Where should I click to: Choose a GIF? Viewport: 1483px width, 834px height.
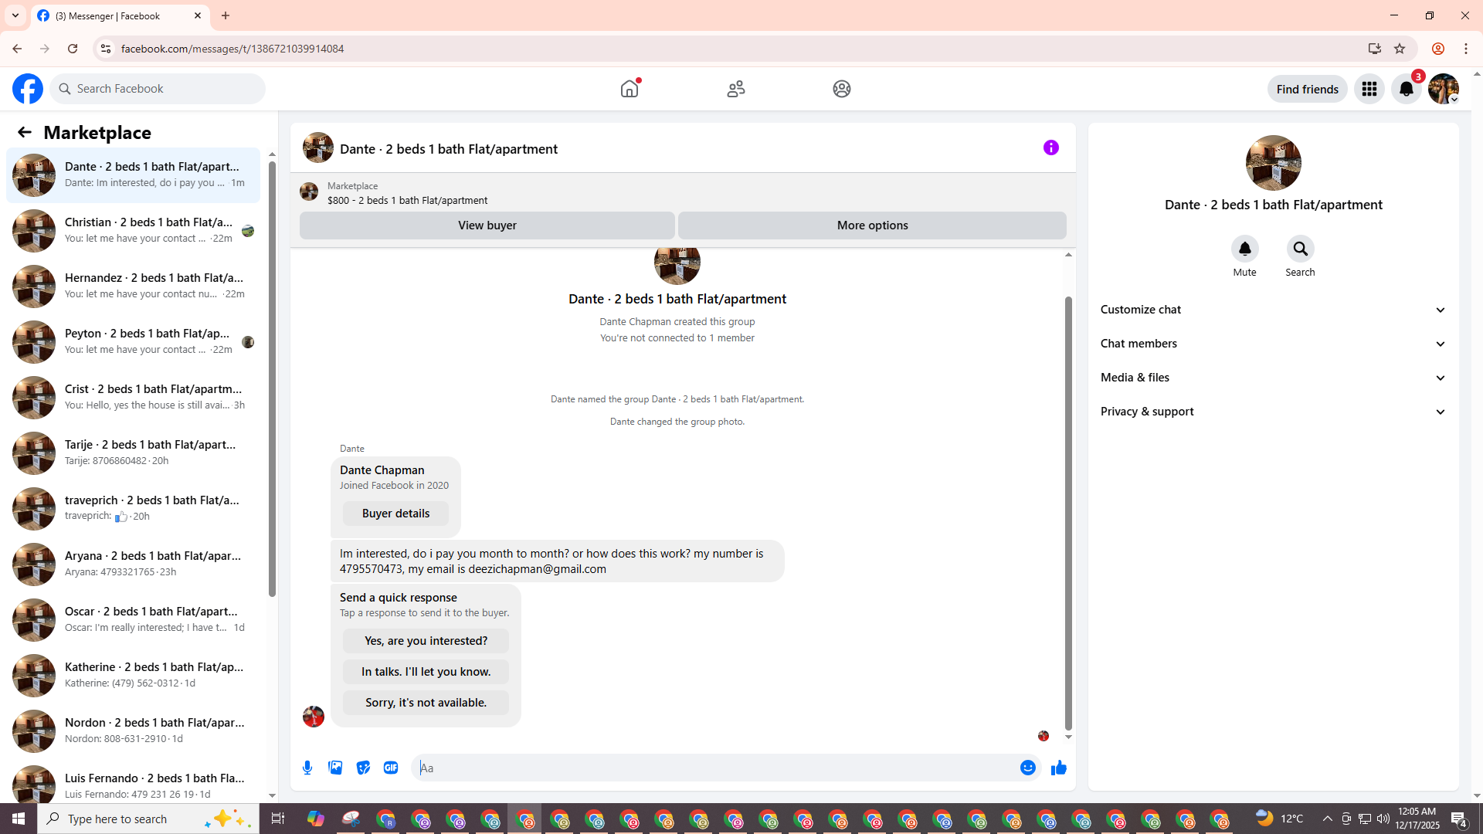click(x=391, y=768)
